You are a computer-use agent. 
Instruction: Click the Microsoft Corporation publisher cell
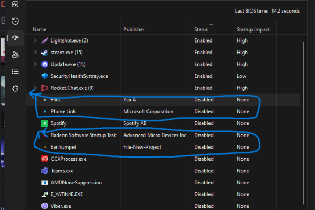click(x=148, y=111)
